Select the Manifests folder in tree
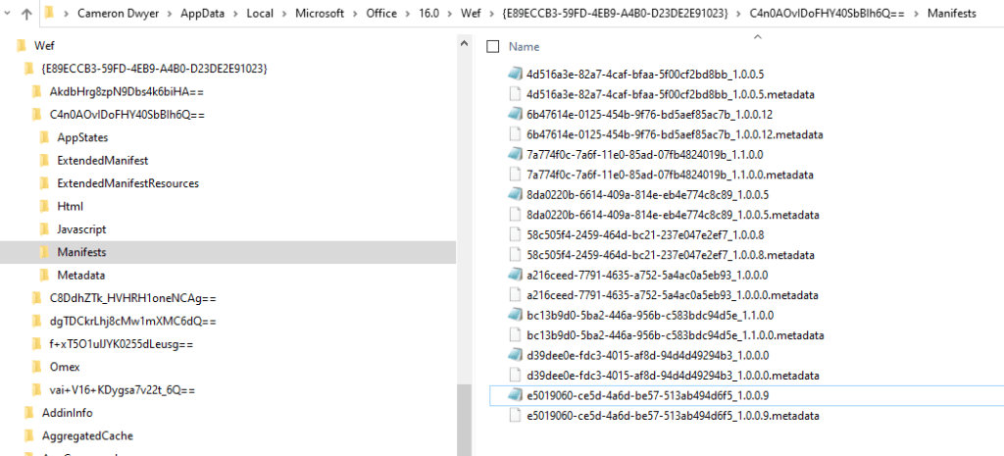The width and height of the screenshot is (1004, 456). 80,252
